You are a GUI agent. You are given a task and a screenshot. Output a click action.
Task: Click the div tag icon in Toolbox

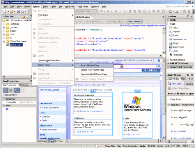171,28
